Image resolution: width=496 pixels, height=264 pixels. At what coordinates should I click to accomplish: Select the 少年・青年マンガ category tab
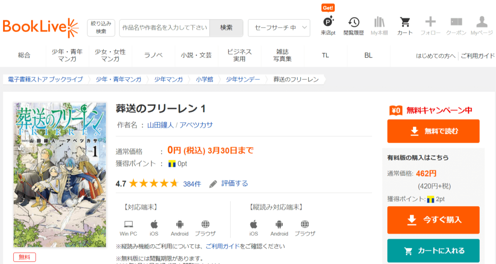point(67,56)
